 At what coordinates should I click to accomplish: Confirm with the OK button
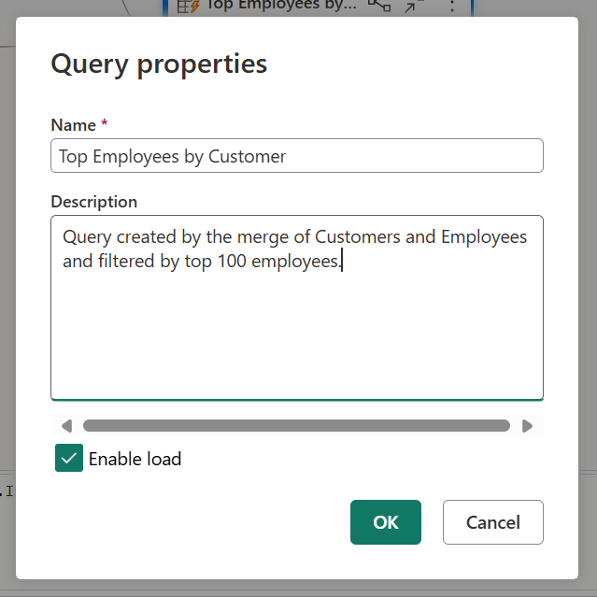coord(386,522)
